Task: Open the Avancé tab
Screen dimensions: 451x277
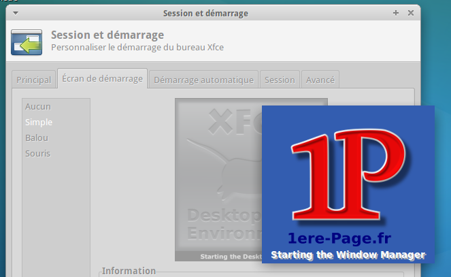Action: 320,80
